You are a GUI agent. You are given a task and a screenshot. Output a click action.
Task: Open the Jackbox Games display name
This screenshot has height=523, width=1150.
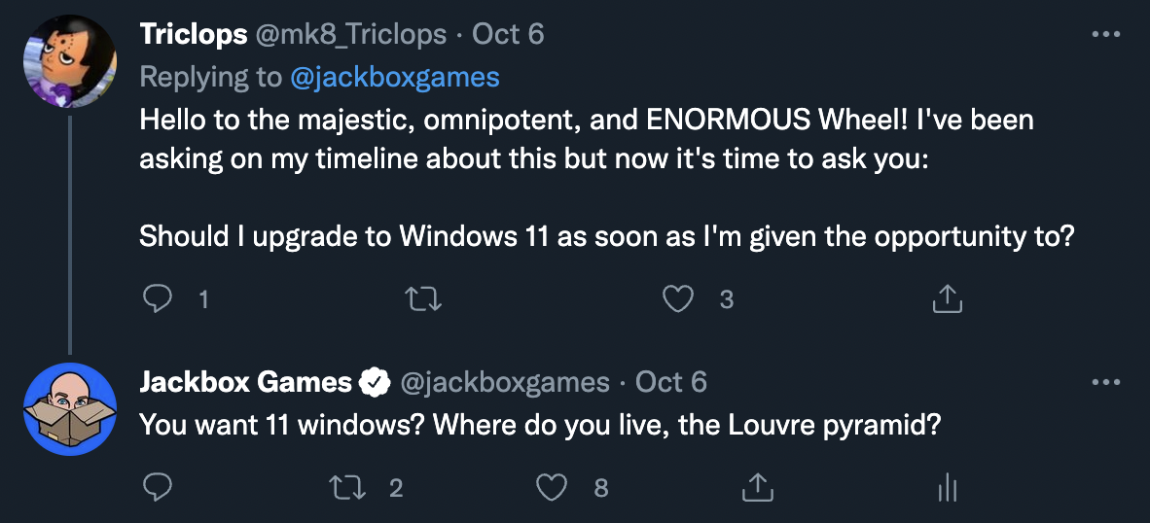[x=245, y=382]
